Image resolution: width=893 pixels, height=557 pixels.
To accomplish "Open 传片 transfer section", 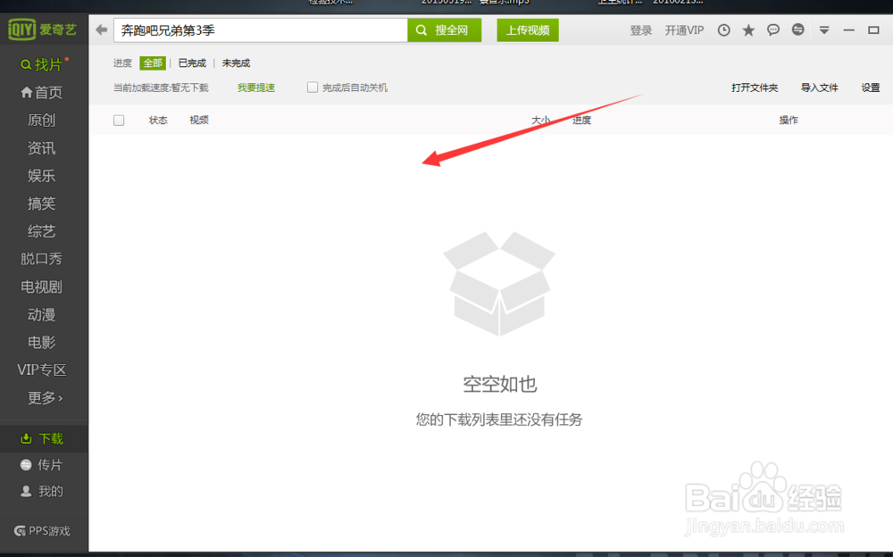I will pos(41,465).
